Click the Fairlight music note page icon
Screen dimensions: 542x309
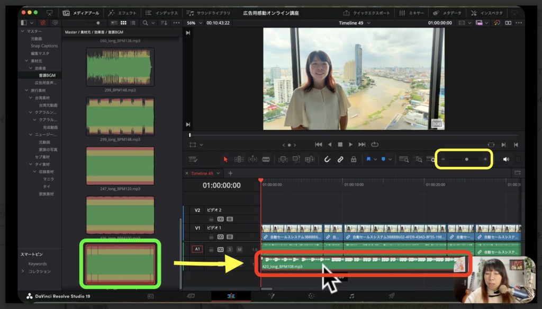click(x=351, y=296)
